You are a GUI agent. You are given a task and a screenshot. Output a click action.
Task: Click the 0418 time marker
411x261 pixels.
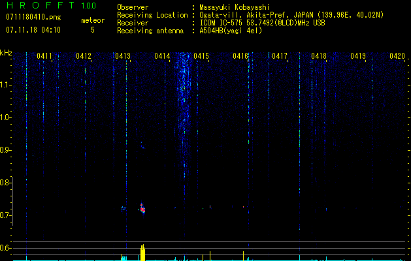[319, 56]
